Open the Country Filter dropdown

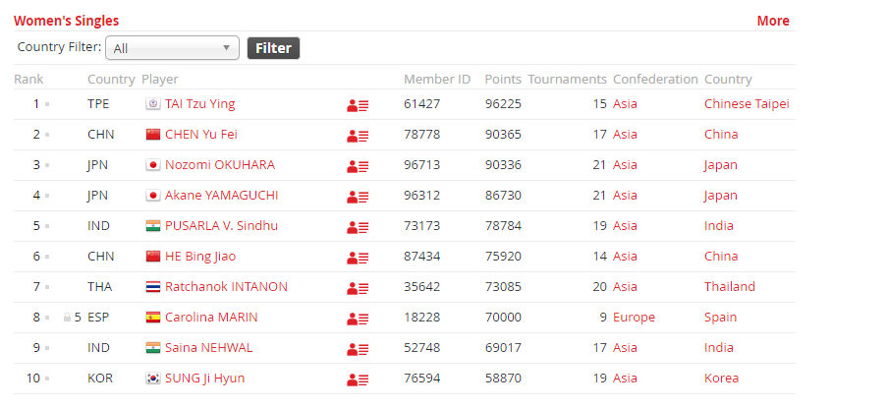172,48
